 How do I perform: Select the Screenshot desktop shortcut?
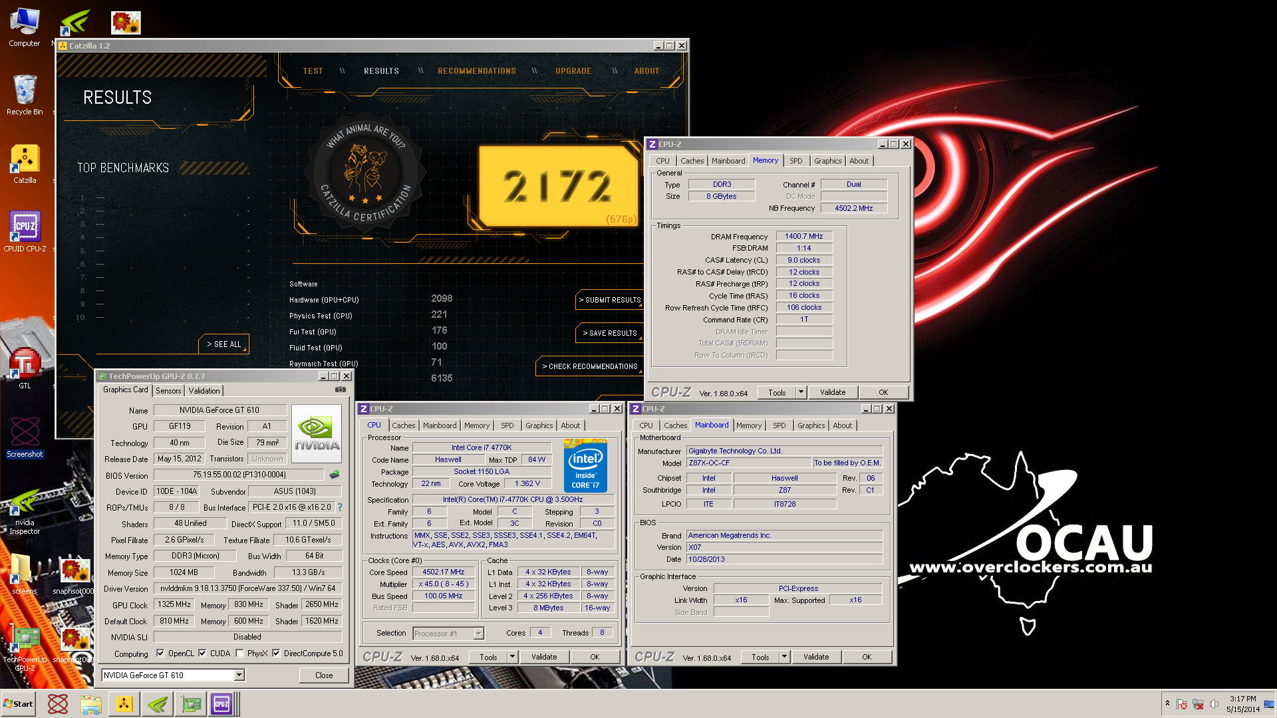point(25,437)
